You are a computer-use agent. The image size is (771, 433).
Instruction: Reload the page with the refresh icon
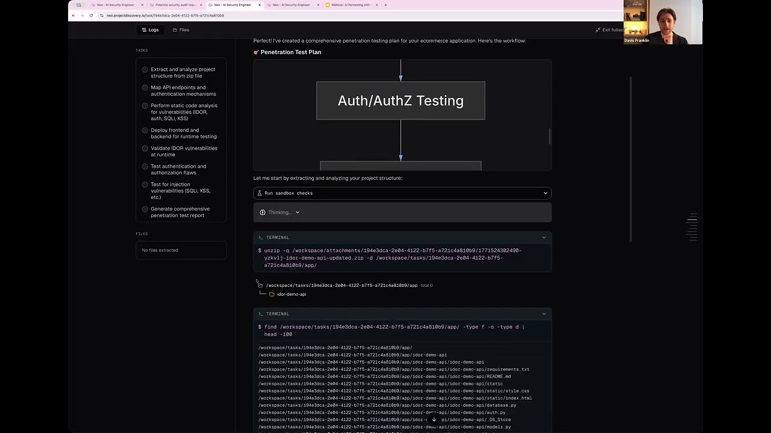[91, 16]
